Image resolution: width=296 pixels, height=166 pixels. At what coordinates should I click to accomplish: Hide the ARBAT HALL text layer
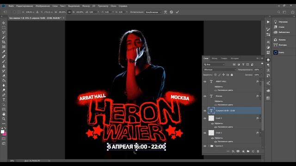click(x=205, y=82)
